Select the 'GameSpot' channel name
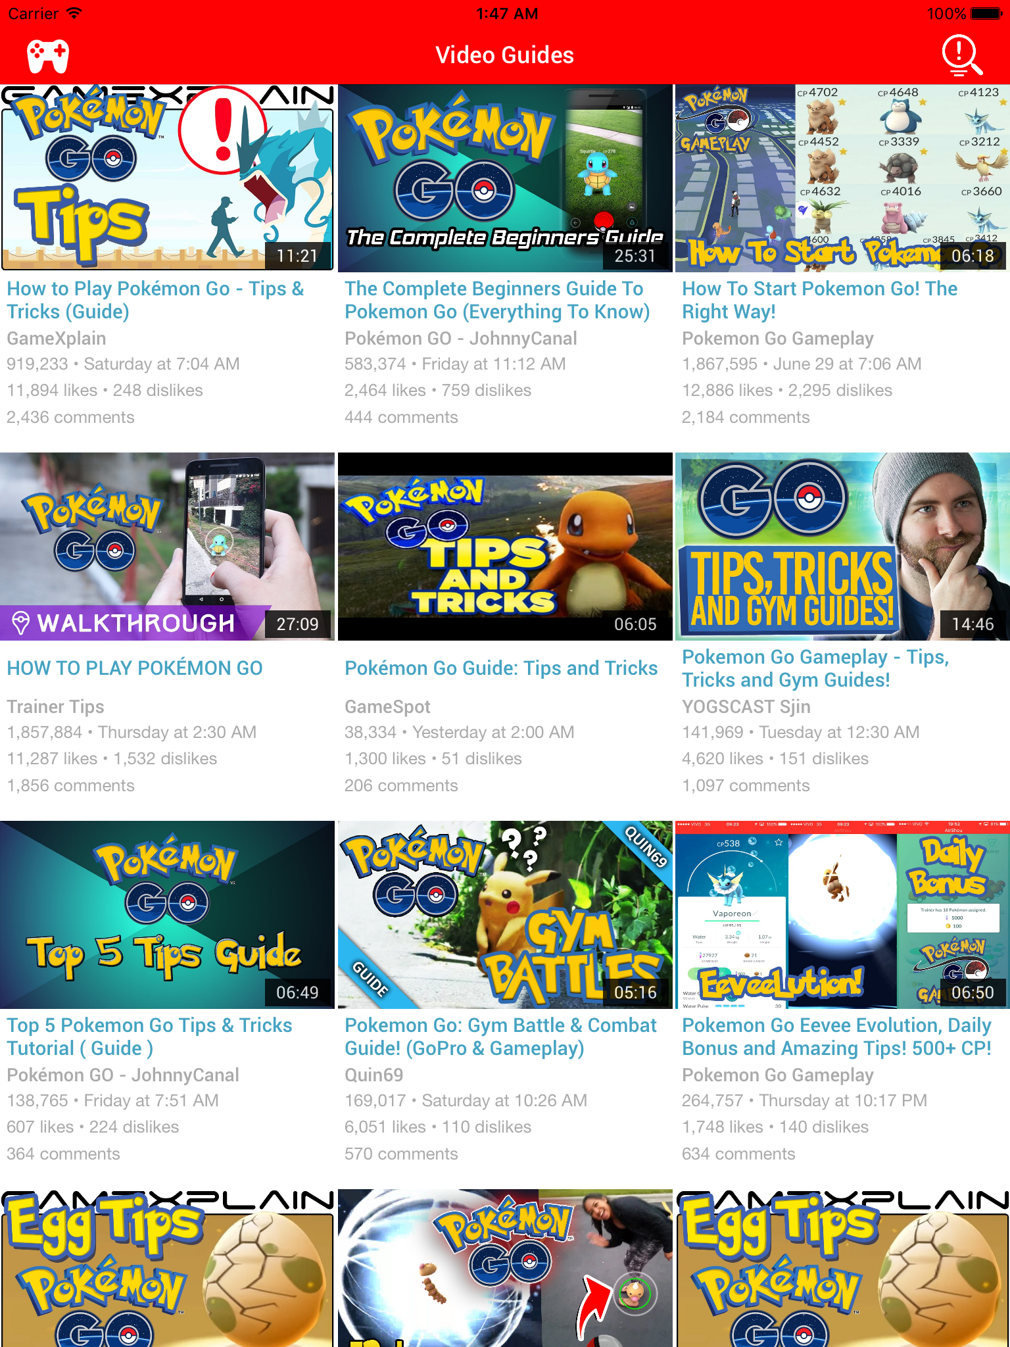 point(387,707)
